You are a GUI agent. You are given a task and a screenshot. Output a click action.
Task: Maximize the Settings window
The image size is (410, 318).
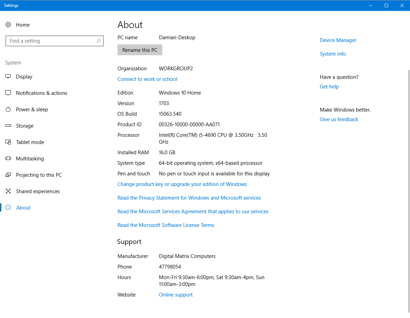pyautogui.click(x=386, y=5)
